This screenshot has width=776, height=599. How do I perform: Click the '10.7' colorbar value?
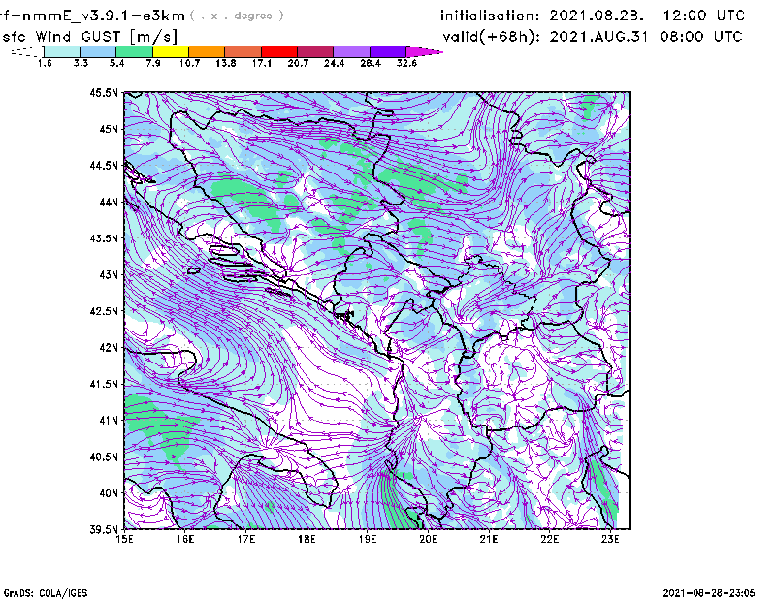pos(189,63)
